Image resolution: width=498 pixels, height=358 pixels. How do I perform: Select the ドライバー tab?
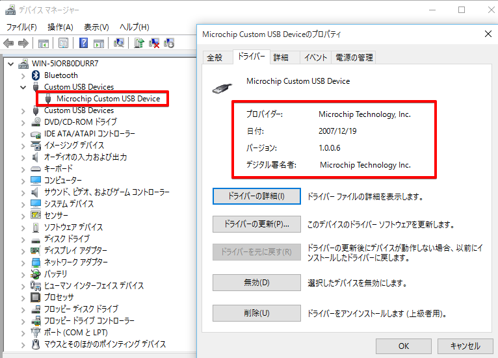[251, 57]
